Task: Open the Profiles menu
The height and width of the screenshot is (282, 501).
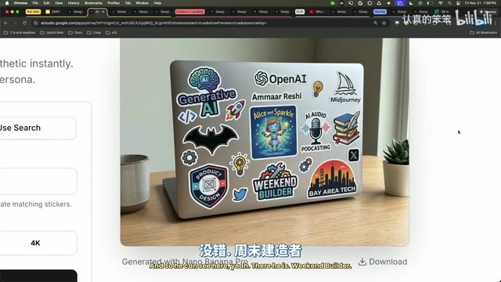Action: (x=114, y=3)
